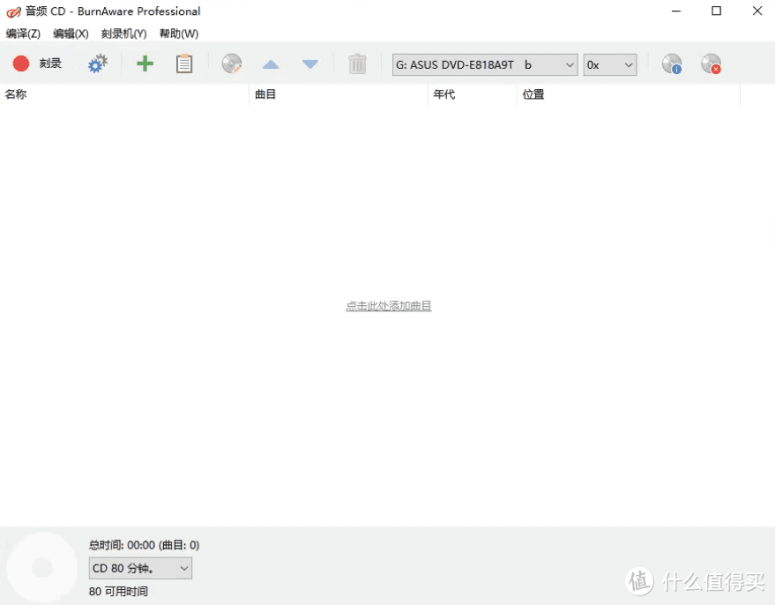Move track down with the down arrow
The image size is (775, 605).
click(309, 64)
